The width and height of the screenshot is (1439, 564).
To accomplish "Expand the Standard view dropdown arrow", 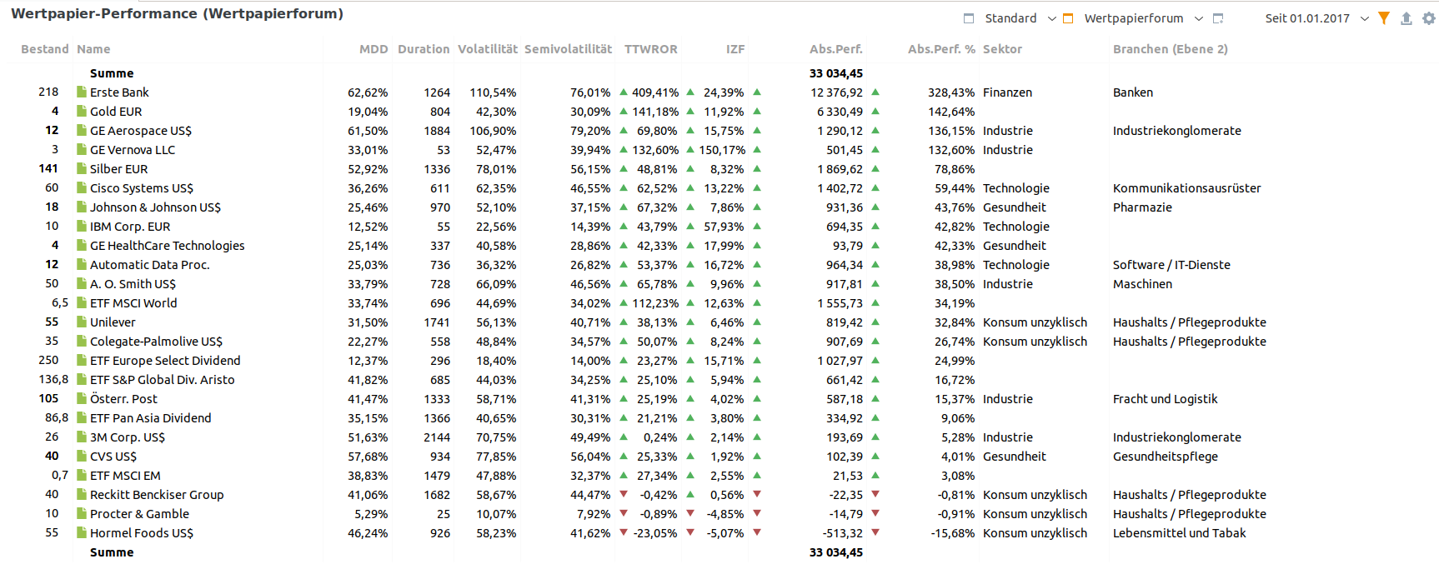I will pos(1052,18).
